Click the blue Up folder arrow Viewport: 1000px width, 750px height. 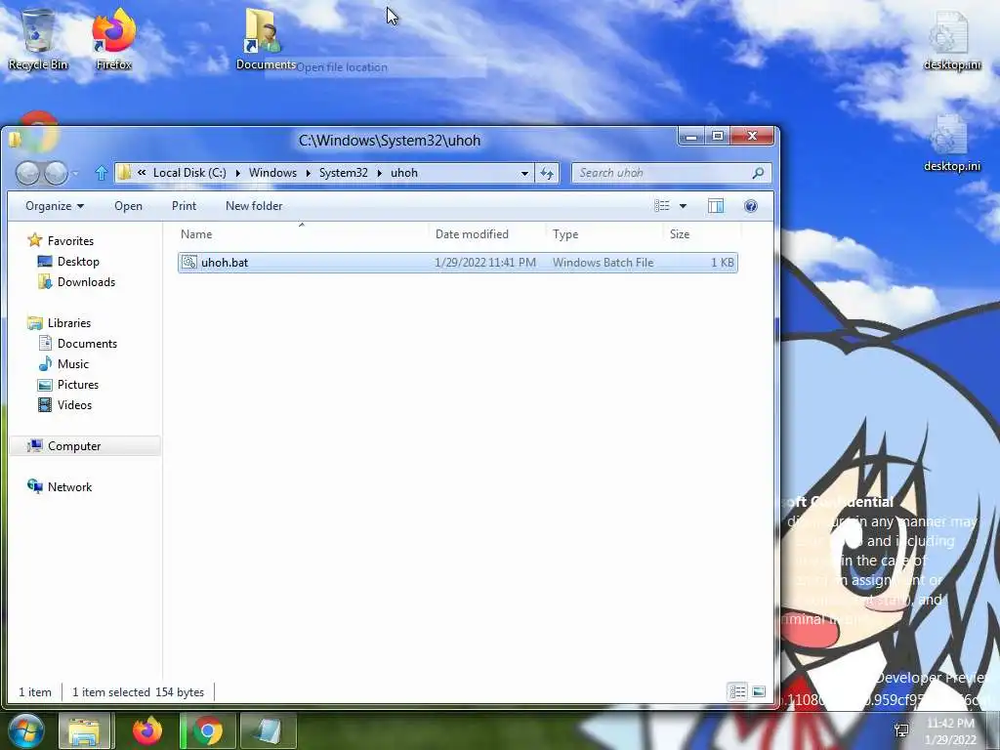pos(101,173)
